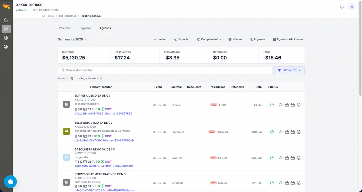Image resolution: width=362 pixels, height=192 pixels.
Task: Download XML for SERVICIOS ADMINISTRATIVOS invoice
Action: 292,183
